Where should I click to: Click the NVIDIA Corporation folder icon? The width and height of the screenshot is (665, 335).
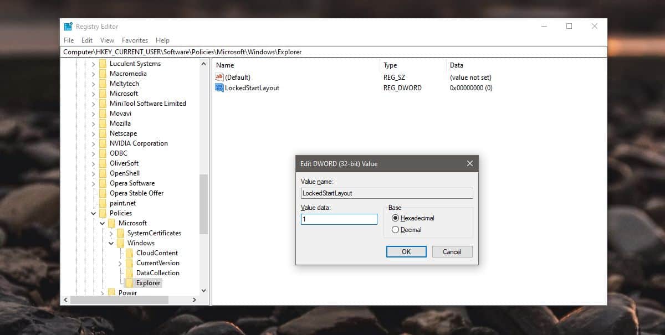[104, 143]
